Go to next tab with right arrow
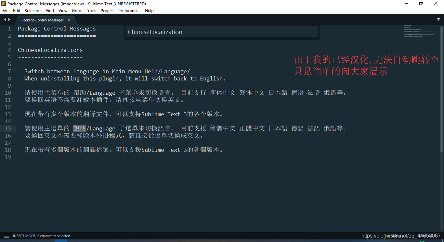This screenshot has height=242, width=444. (x=9, y=19)
